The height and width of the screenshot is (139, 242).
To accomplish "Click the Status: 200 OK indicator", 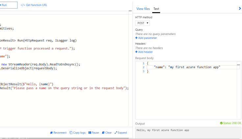I will tap(230, 123).
